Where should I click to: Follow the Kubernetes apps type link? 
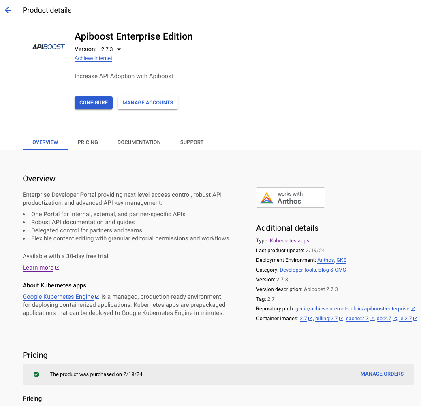pos(289,241)
